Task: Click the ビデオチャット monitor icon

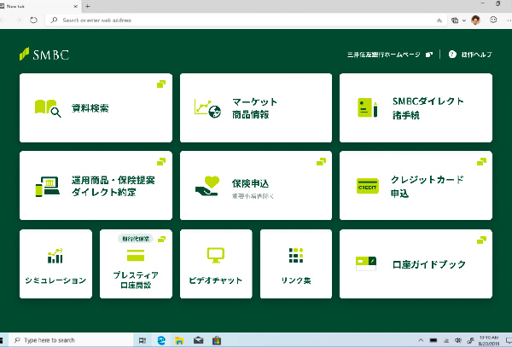Action: (x=216, y=256)
